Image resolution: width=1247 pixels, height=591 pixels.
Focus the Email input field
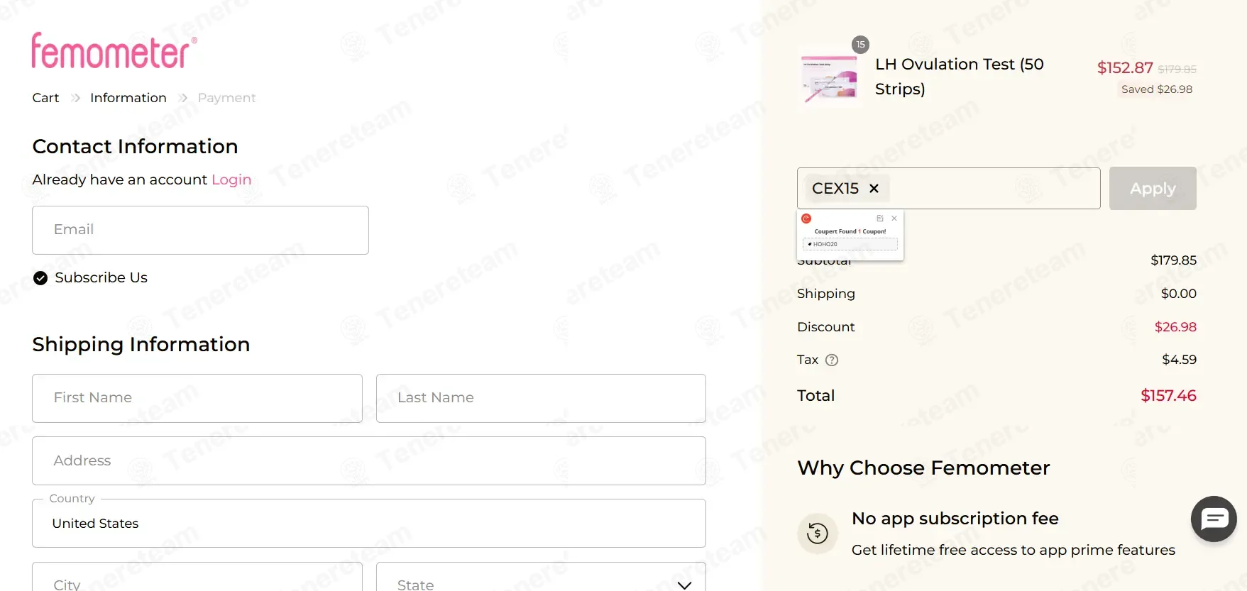(200, 230)
